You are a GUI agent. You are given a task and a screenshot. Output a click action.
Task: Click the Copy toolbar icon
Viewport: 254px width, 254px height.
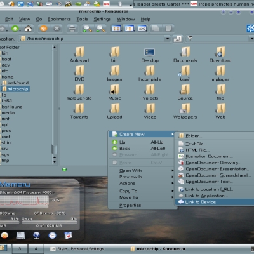(x=156, y=29)
